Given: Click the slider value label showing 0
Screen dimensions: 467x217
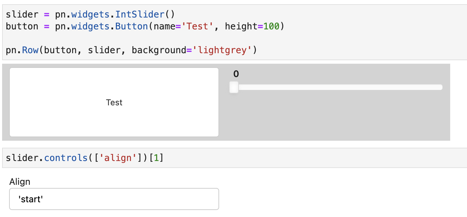Looking at the screenshot, I should click(236, 74).
